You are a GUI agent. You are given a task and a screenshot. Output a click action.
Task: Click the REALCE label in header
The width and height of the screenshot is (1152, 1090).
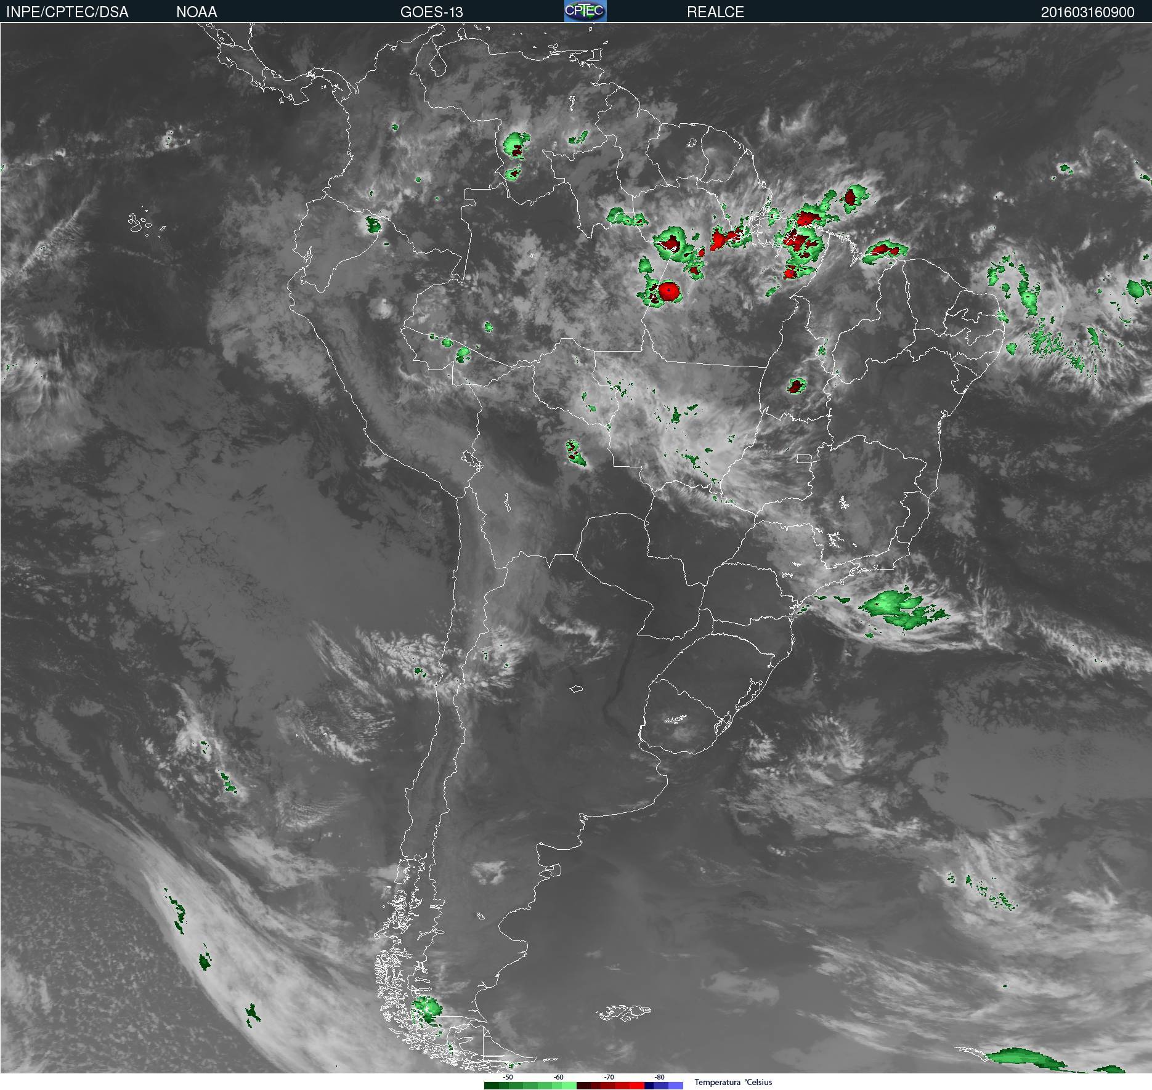[715, 12]
